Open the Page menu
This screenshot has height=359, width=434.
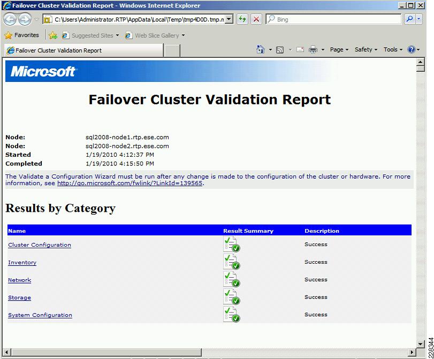[339, 50]
